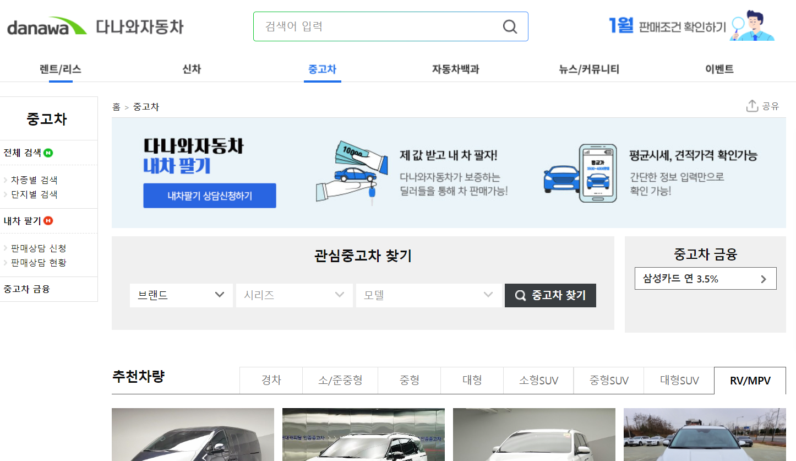Expand the 모델 dropdown
The width and height of the screenshot is (796, 461).
pos(428,295)
